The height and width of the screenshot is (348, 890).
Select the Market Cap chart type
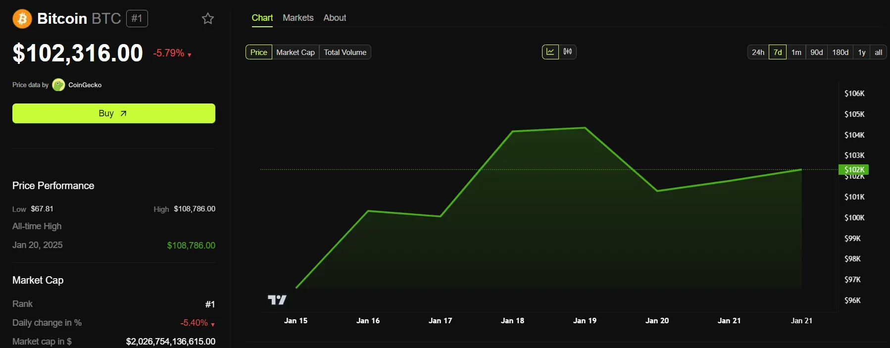(296, 52)
